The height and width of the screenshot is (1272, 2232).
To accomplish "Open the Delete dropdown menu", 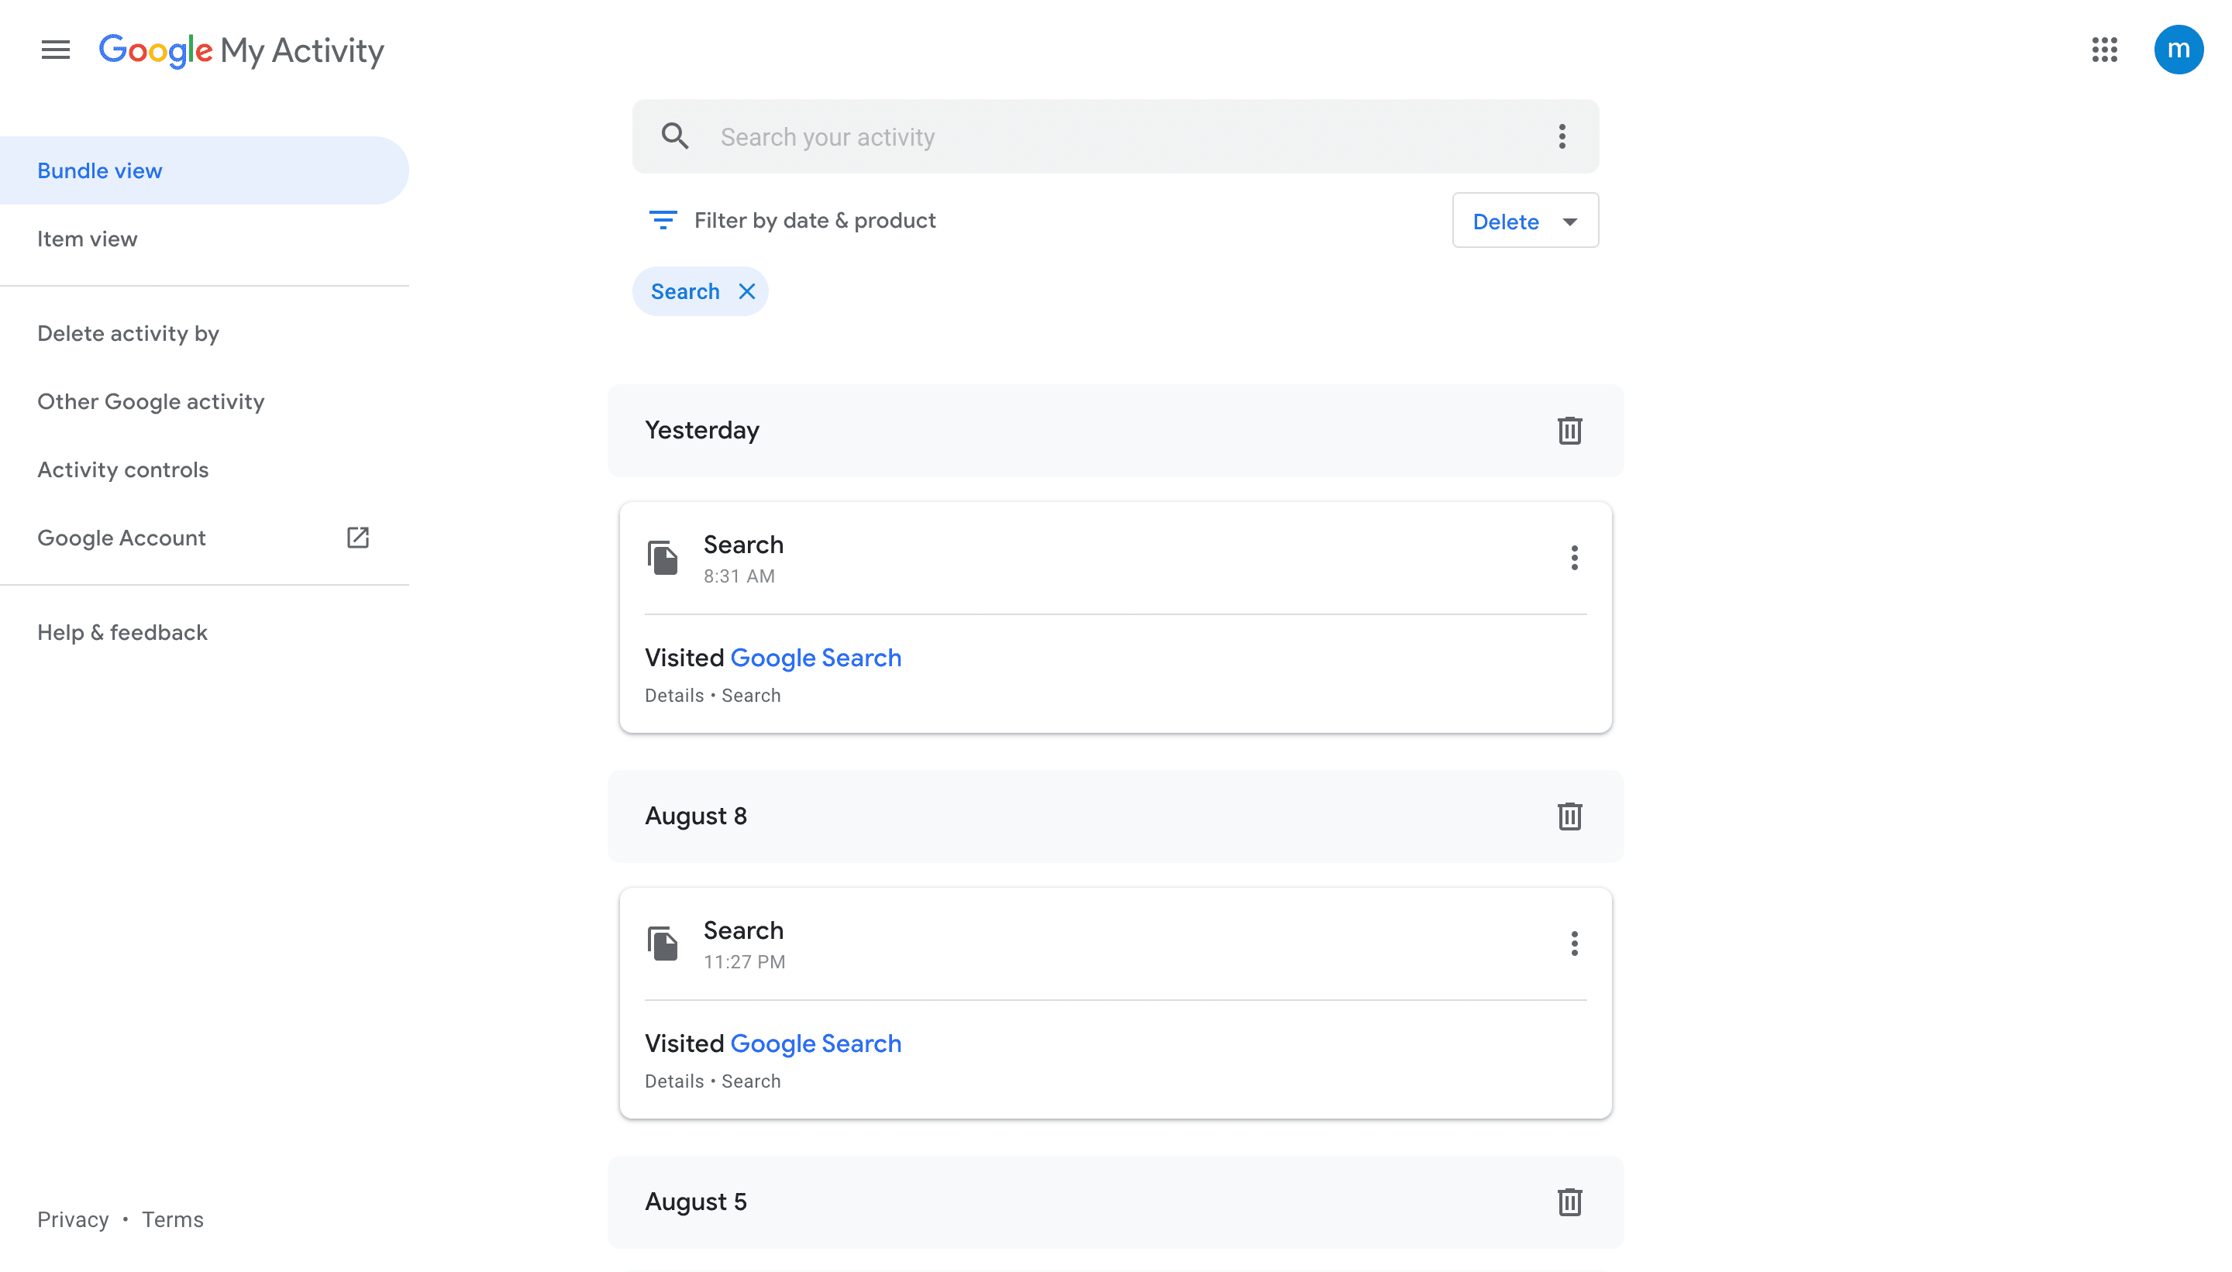I will coord(1524,221).
